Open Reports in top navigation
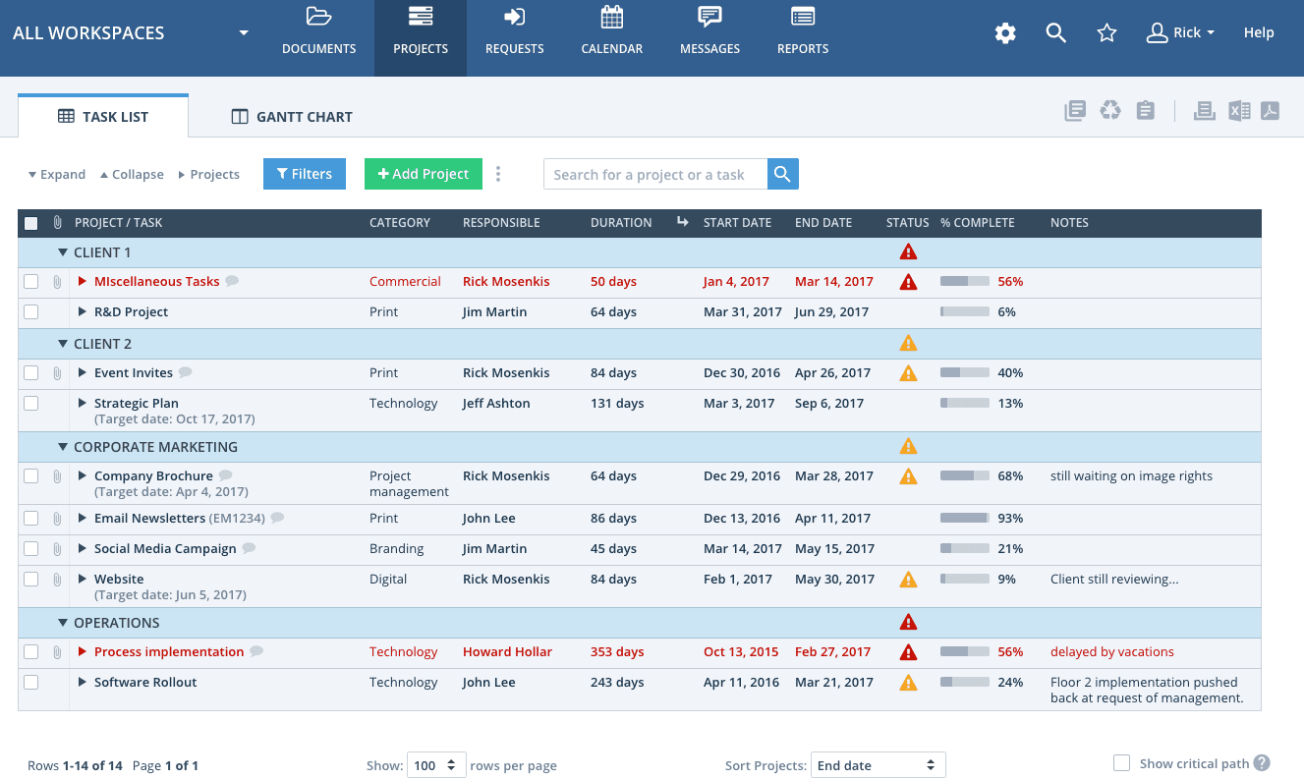Image resolution: width=1304 pixels, height=779 pixels. [x=802, y=33]
